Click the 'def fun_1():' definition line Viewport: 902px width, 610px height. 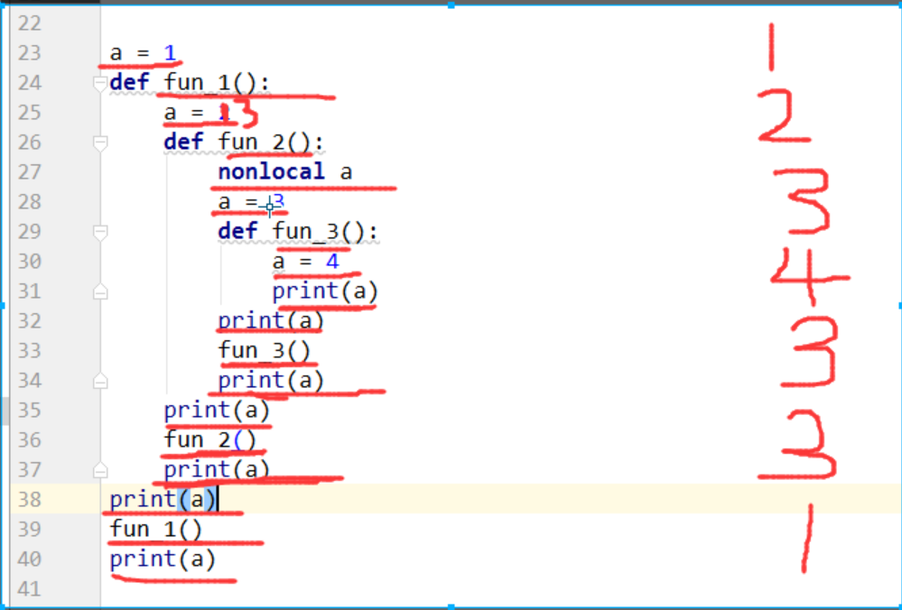(x=190, y=83)
